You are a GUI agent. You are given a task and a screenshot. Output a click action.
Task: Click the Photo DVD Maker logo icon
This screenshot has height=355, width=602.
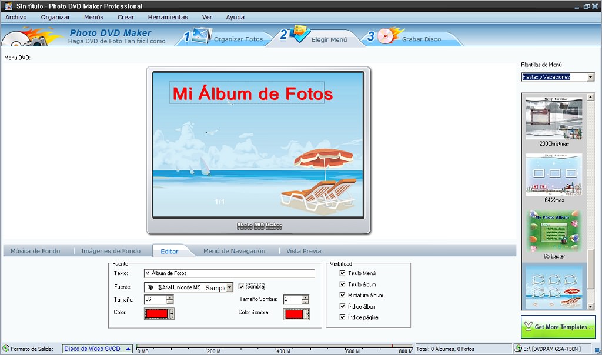[x=31, y=36]
